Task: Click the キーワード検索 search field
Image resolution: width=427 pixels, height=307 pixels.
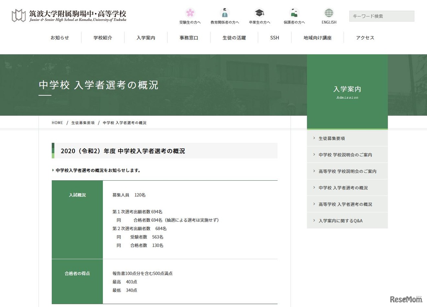Action: 381,16
